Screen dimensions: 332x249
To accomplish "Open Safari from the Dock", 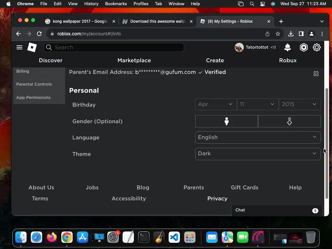I will coord(36,237).
